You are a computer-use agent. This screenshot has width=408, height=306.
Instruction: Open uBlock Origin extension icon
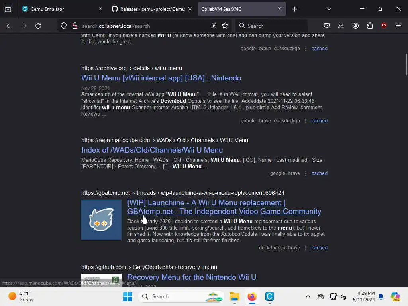[x=384, y=25]
